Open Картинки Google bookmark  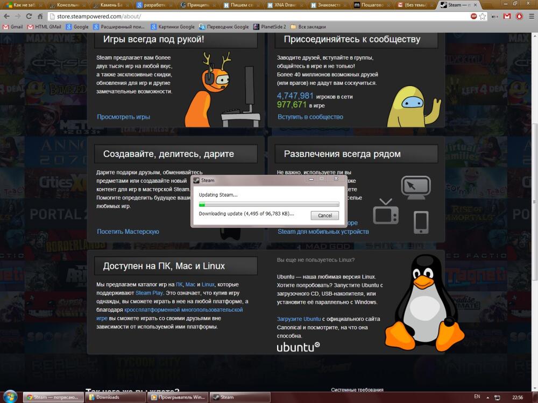173,27
